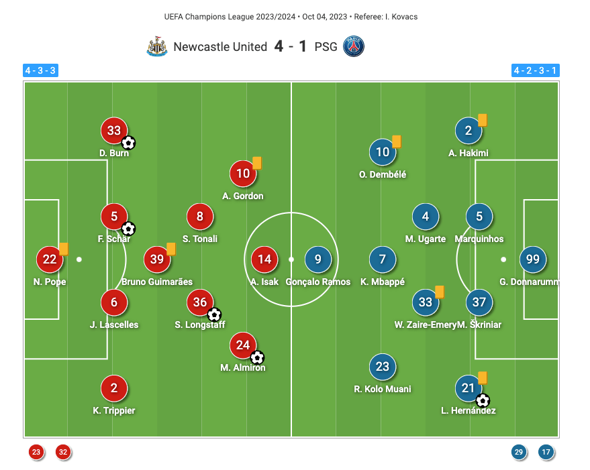This screenshot has width=590, height=470.
Task: Select PSG substitute number 29
Action: [519, 453]
